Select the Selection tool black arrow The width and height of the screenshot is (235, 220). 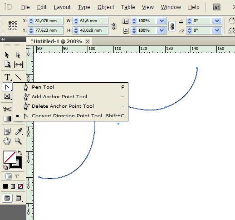pyautogui.click(x=7, y=55)
